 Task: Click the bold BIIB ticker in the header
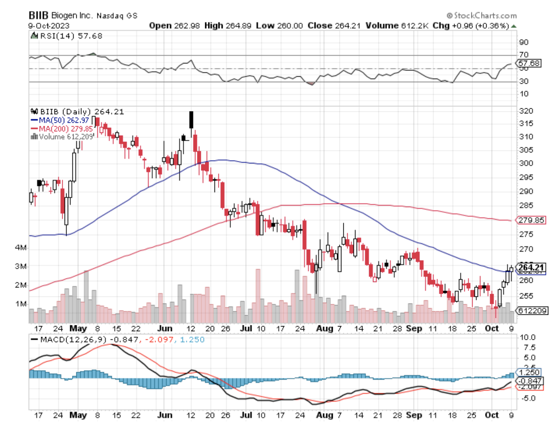coord(38,15)
